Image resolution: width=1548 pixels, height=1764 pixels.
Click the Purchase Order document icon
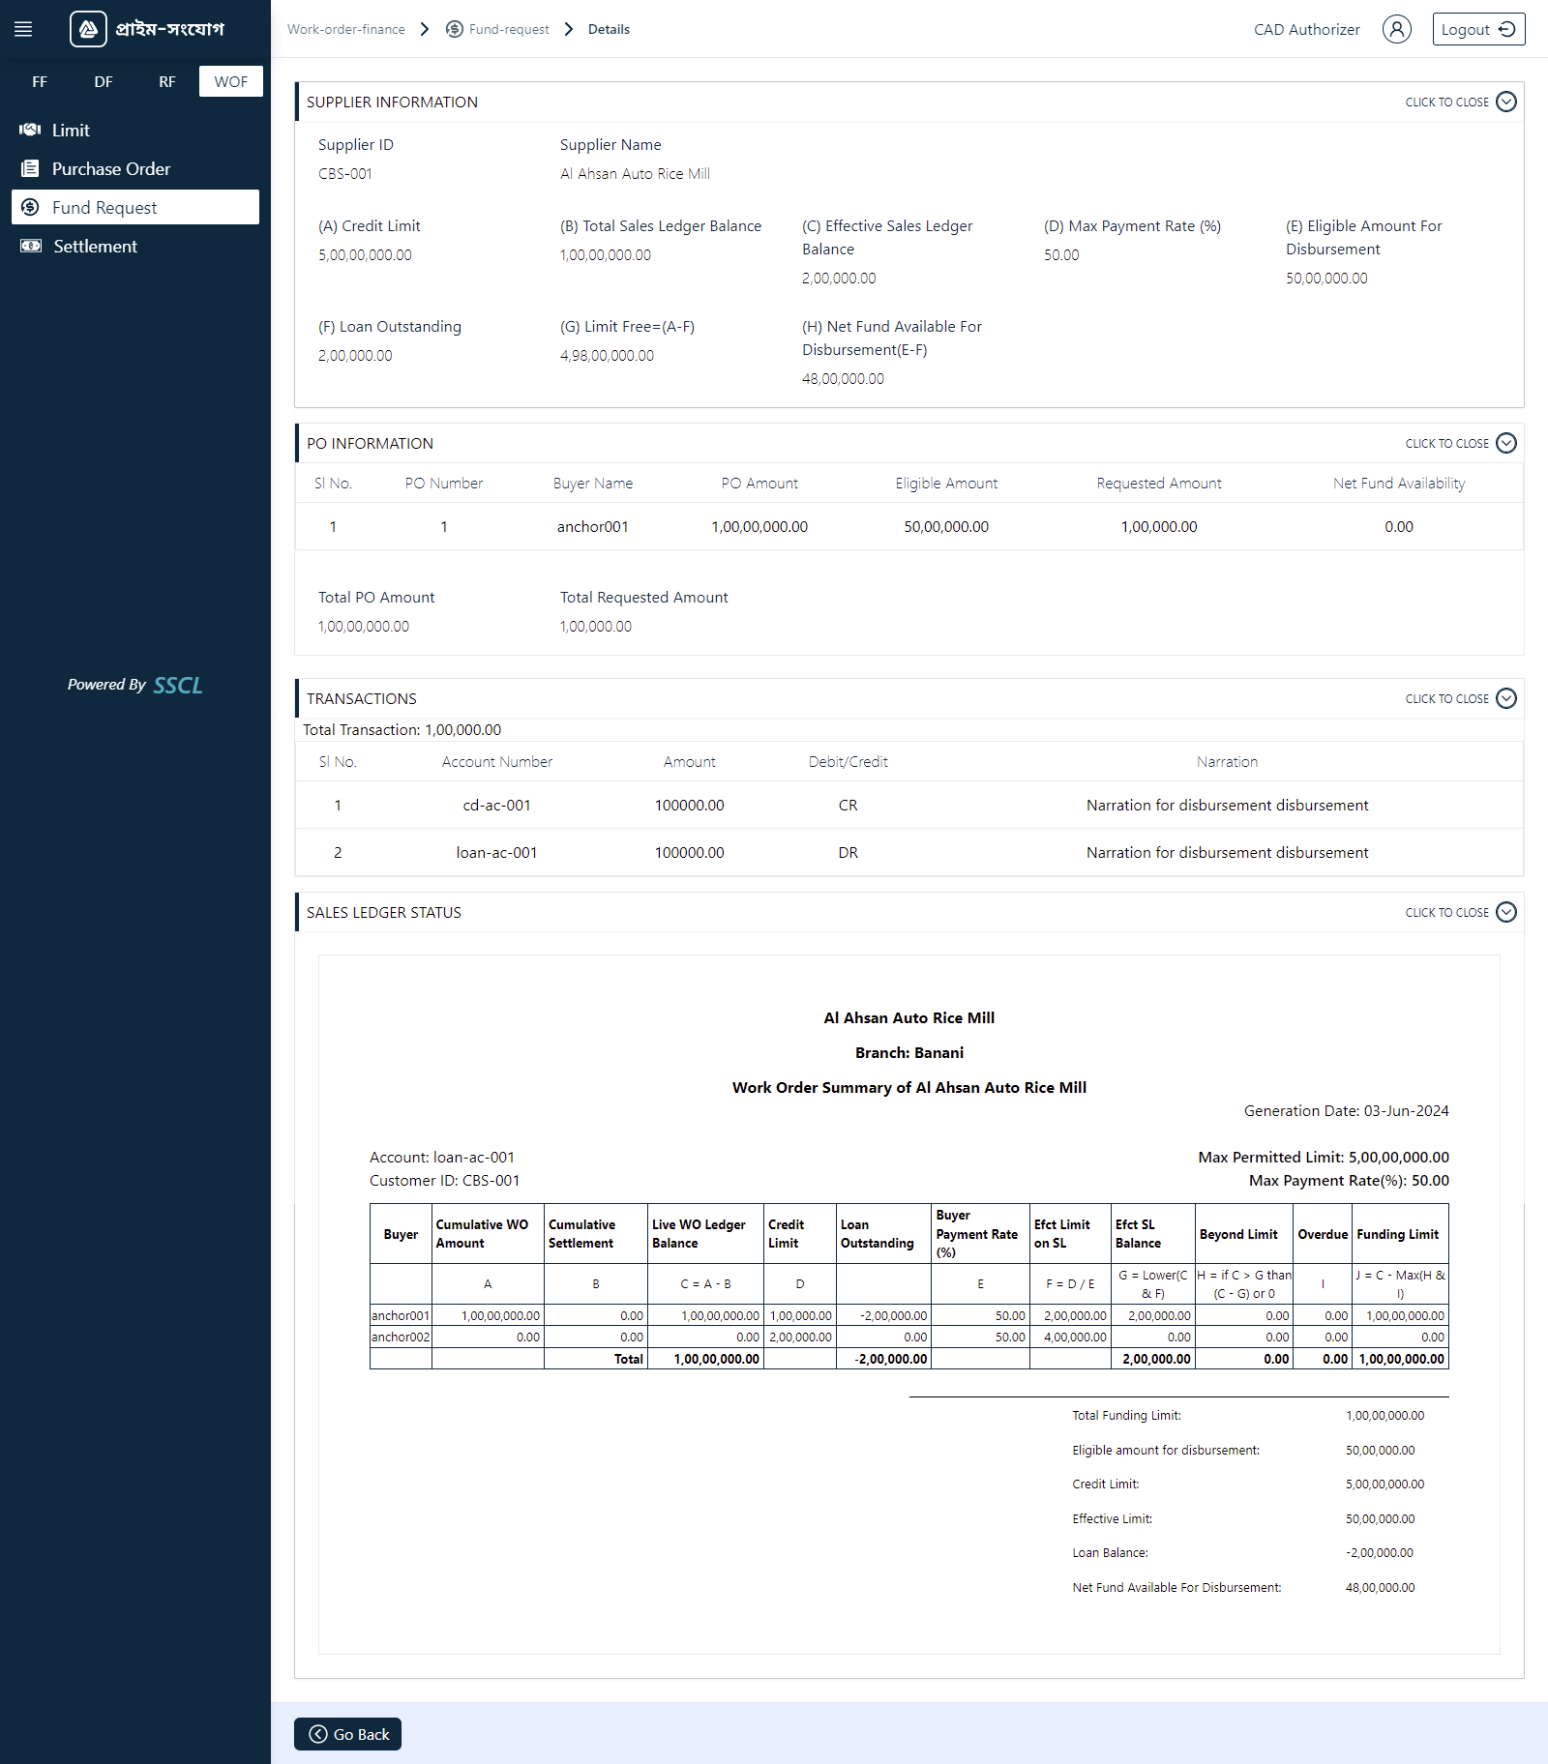click(30, 168)
